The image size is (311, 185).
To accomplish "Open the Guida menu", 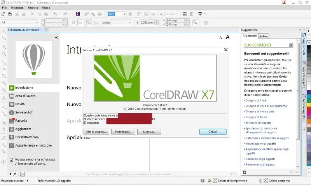I will pyautogui.click(x=46, y=8).
